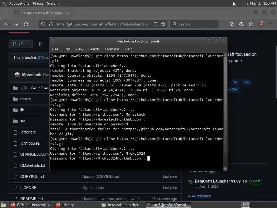The image size is (277, 208).
Task: Open the .gitignore file
Action: [28, 132]
